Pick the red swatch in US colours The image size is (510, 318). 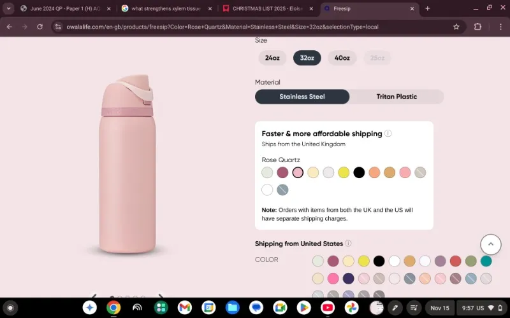click(x=455, y=261)
